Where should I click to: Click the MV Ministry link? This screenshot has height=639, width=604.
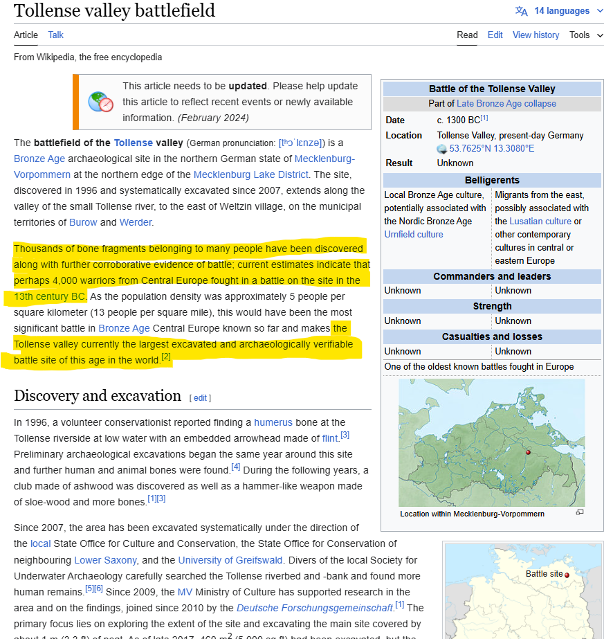(185, 592)
